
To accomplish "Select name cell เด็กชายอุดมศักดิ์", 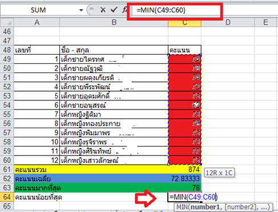I will pyautogui.click(x=114, y=96).
